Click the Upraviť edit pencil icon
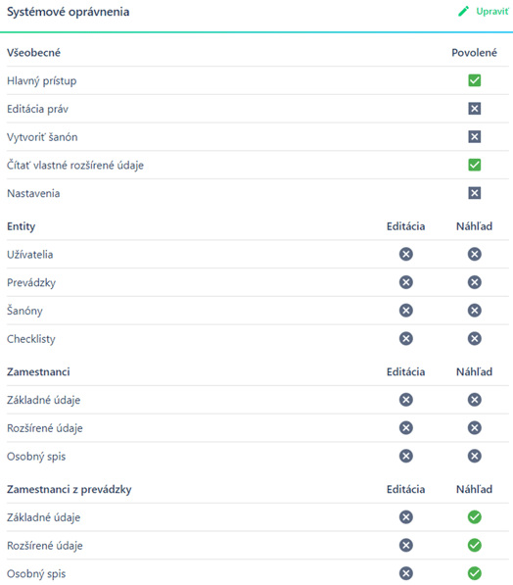Screen dimensions: 513x585 [463, 11]
